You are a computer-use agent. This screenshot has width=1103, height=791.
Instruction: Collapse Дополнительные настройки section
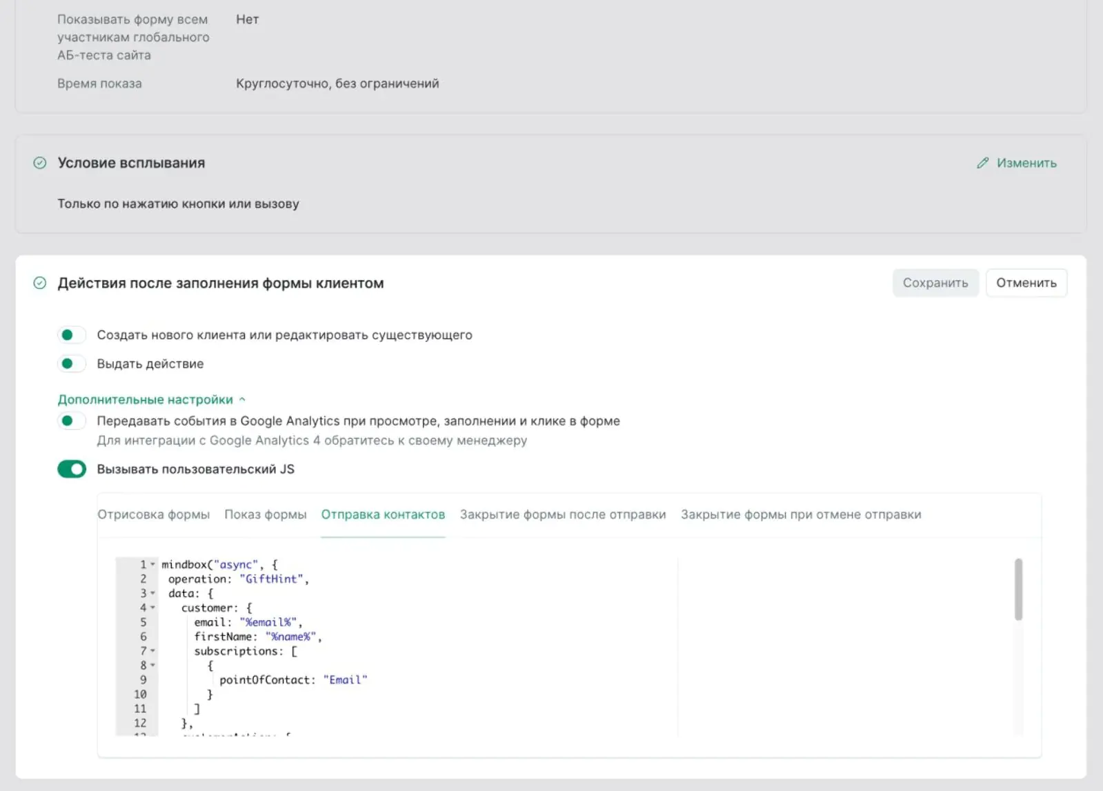152,400
